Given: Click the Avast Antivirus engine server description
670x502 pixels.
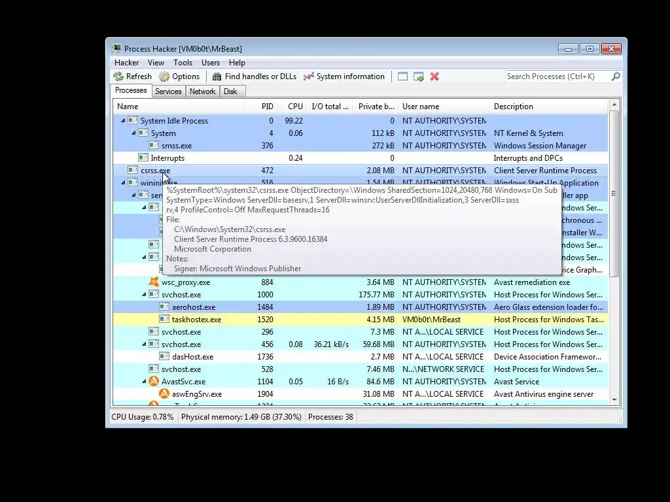Looking at the screenshot, I should [544, 394].
